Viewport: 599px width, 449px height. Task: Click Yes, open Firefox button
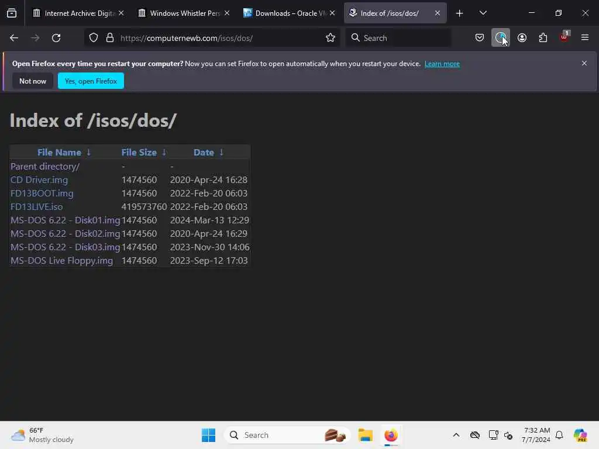point(91,81)
